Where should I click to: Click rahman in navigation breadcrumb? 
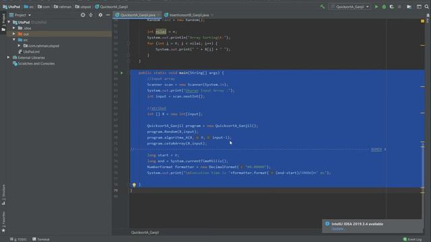(x=63, y=7)
